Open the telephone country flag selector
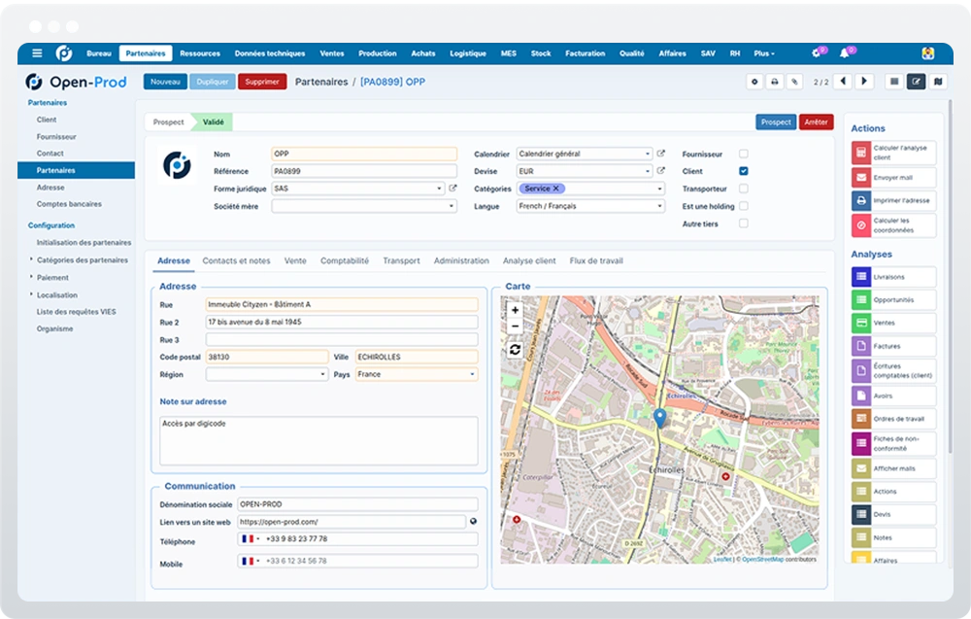 (x=251, y=539)
